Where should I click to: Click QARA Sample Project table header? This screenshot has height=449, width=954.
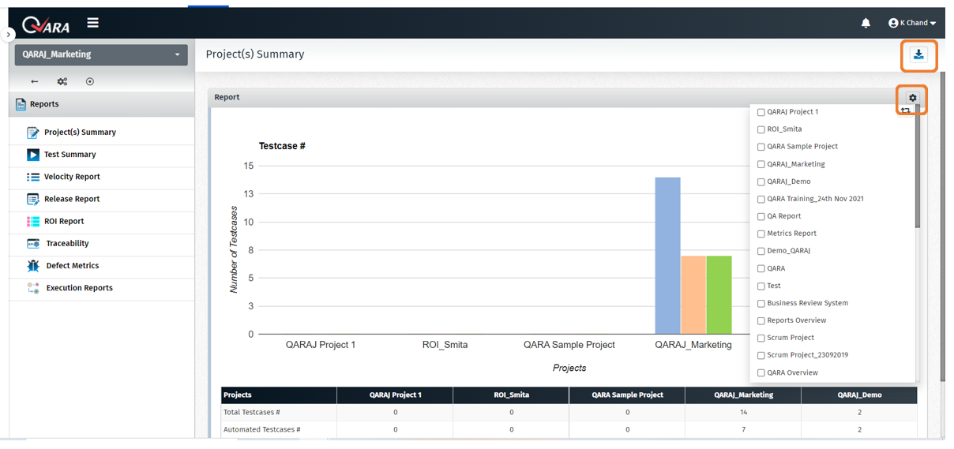tap(627, 395)
